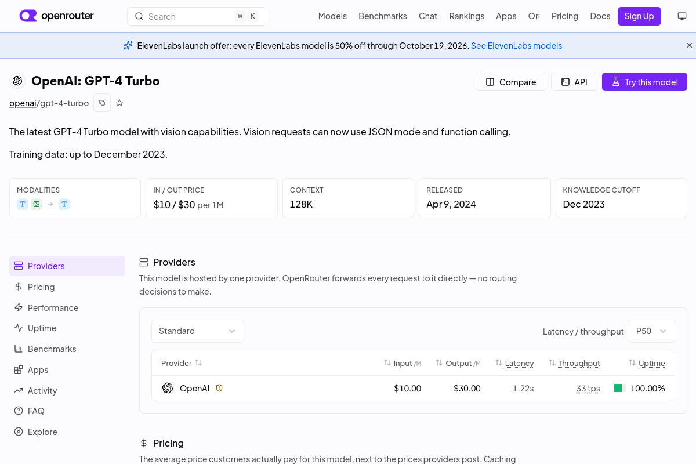Click the $10.00 input price cell
Screen dimensions: 696x464
tap(407, 388)
